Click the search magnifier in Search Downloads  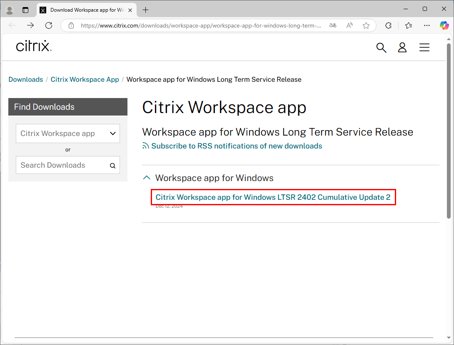pyautogui.click(x=112, y=166)
